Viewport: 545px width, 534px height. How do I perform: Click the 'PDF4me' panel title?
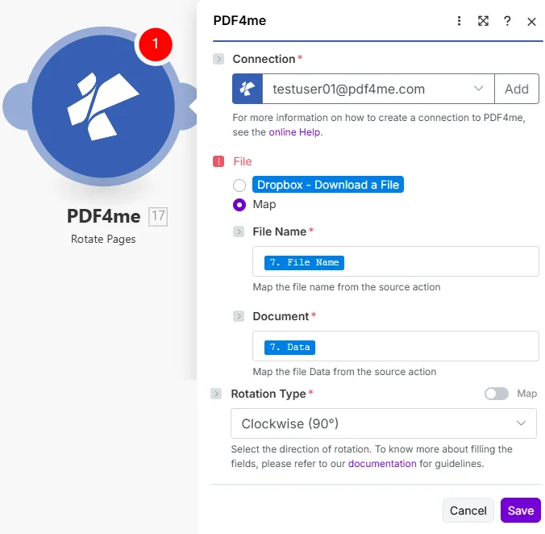pos(239,20)
